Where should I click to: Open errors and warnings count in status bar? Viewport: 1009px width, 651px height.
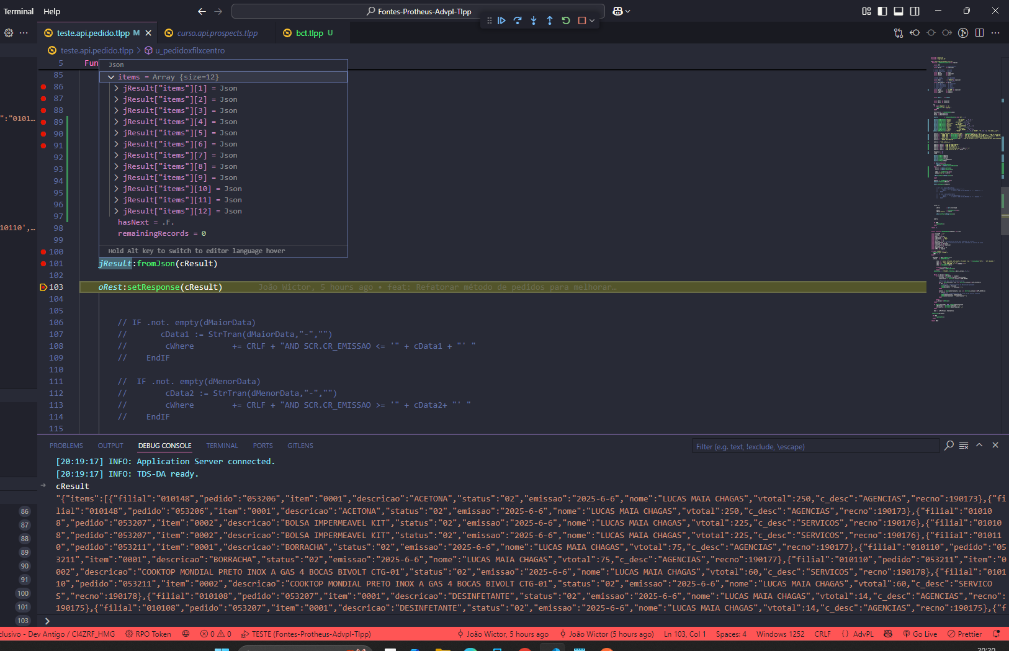click(x=216, y=634)
